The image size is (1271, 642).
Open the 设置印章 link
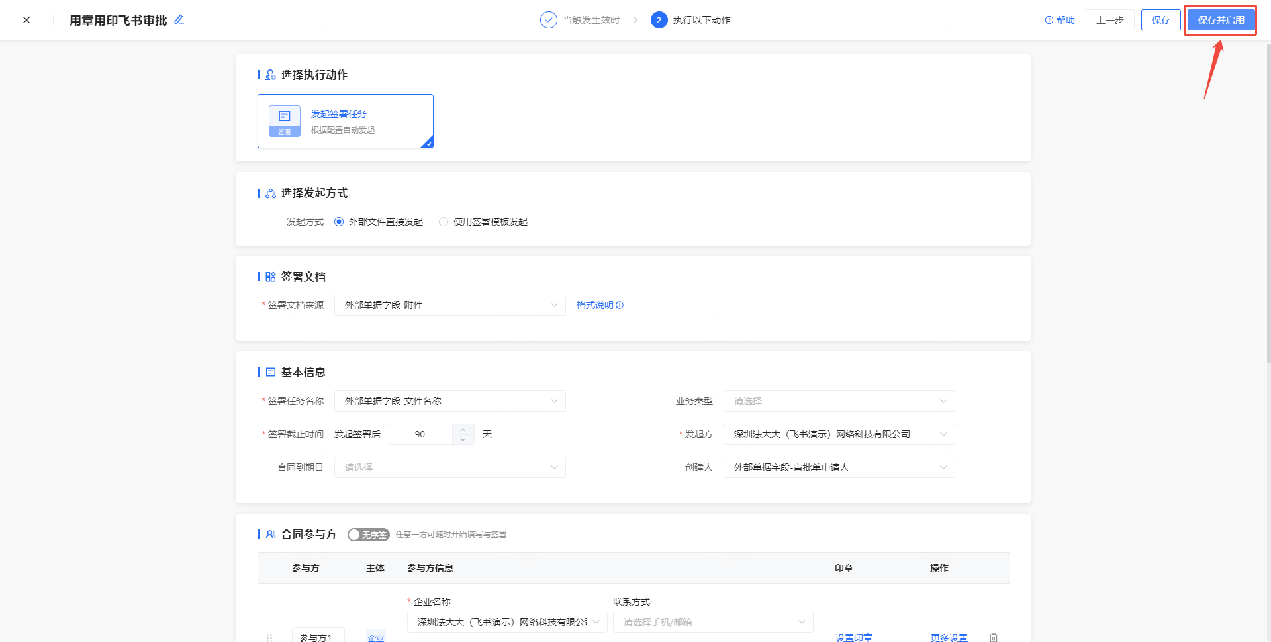[853, 637]
